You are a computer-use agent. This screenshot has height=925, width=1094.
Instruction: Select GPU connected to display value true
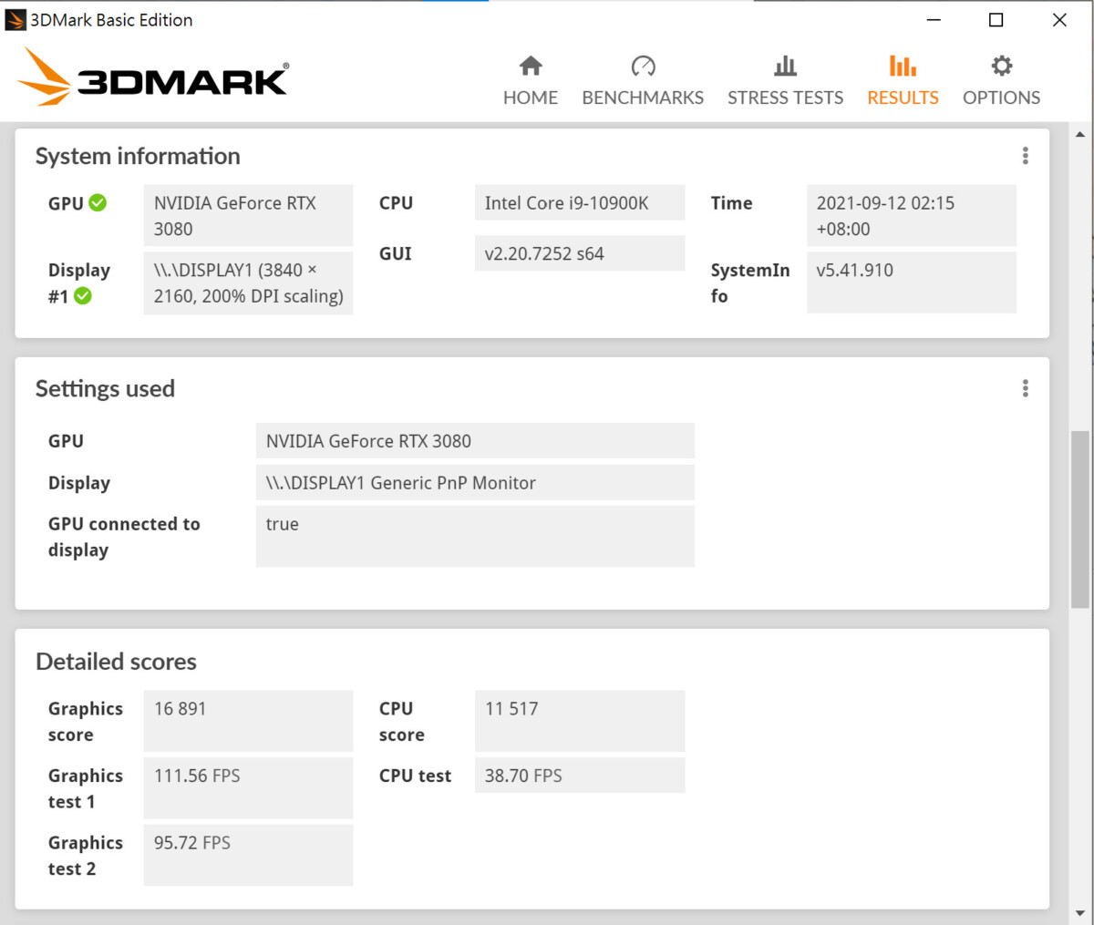(475, 537)
